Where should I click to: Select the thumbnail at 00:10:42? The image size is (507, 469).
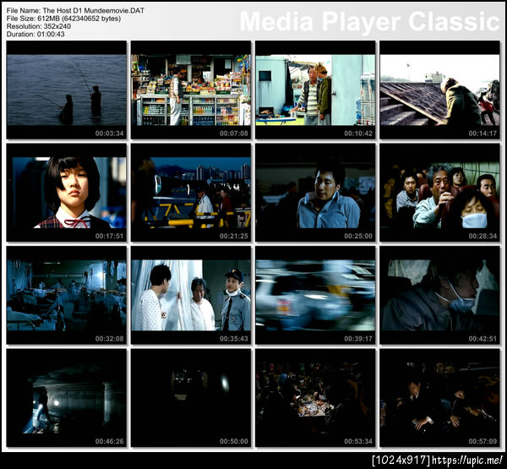(x=315, y=90)
